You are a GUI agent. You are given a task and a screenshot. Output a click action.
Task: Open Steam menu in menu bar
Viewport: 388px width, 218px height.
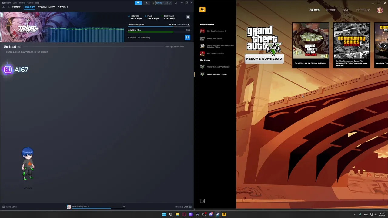7,3
